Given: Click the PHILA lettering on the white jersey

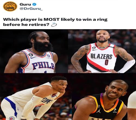Looking at the screenshot, I should tap(43, 66).
